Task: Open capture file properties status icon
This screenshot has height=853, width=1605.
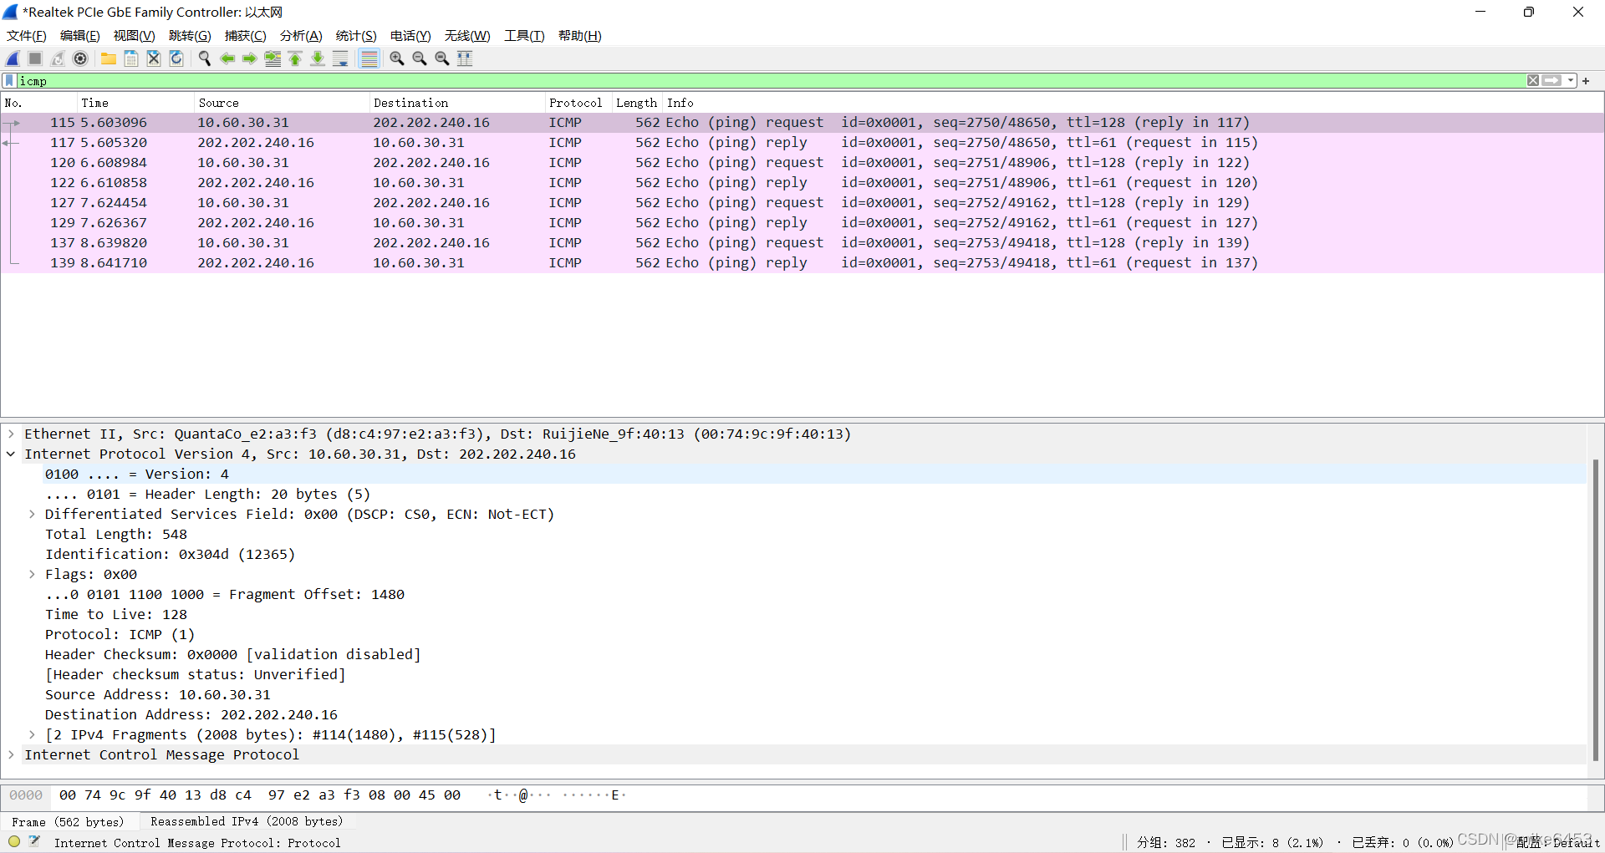Action: point(34,842)
